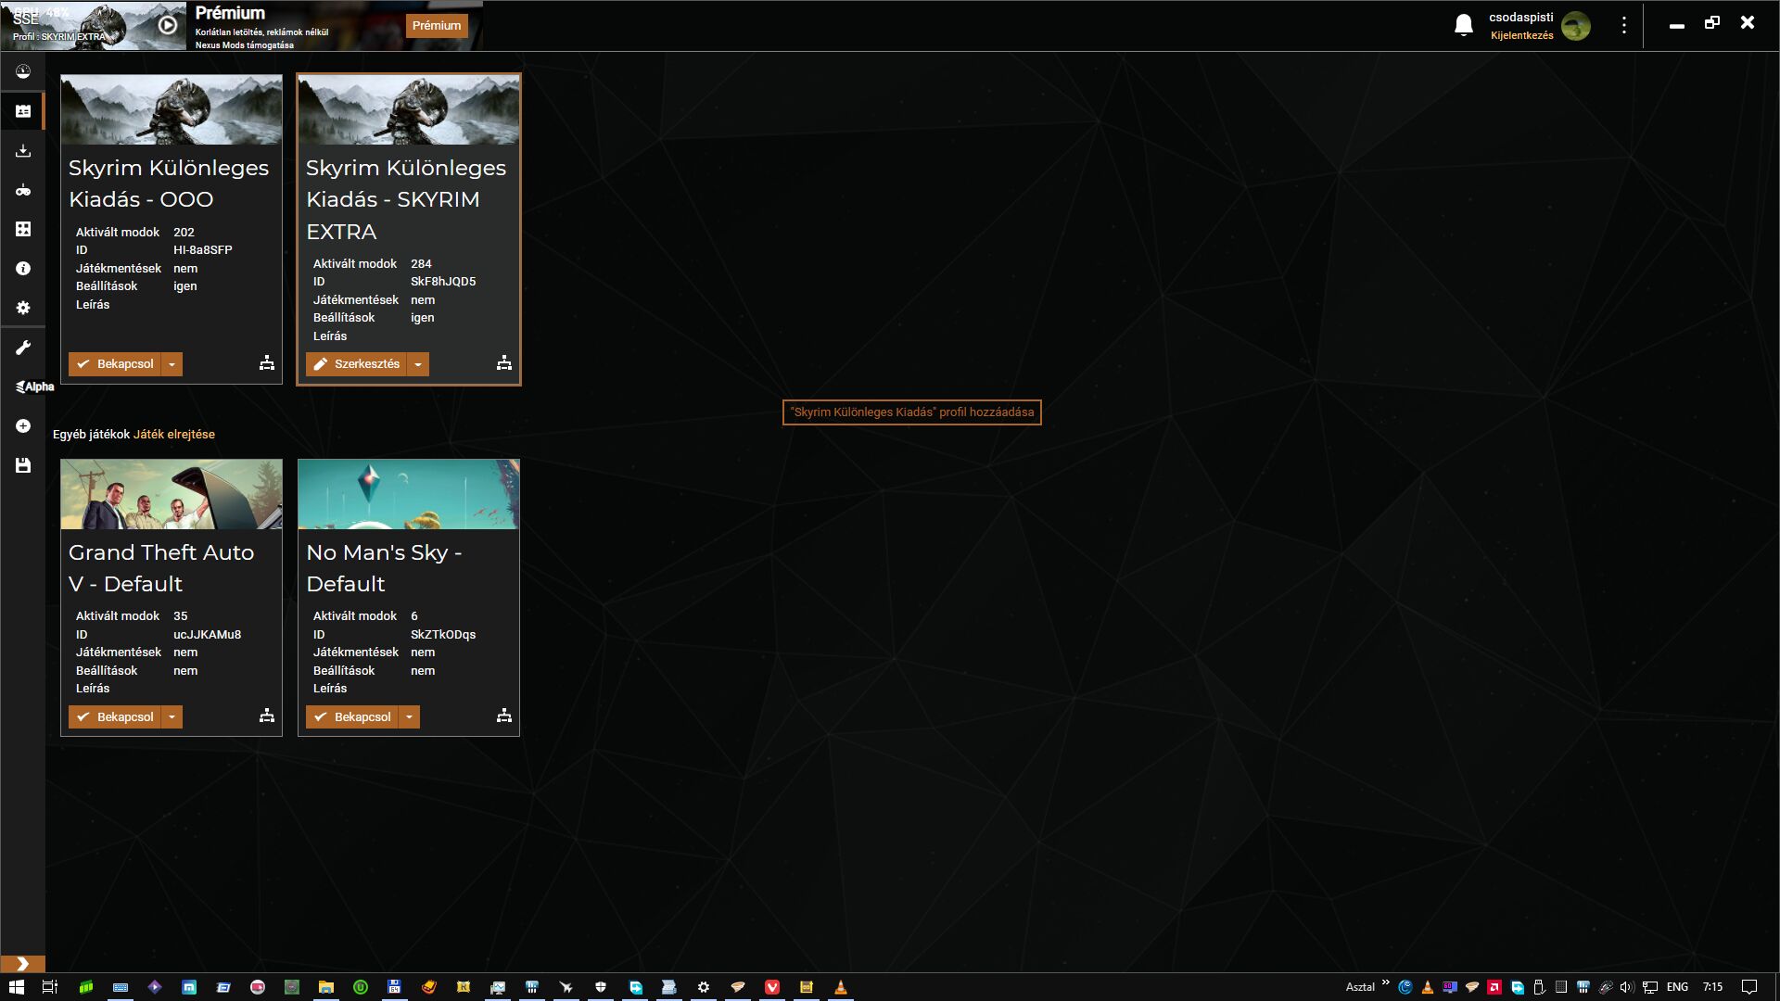Click 'Egyéb játékok' section label

tap(91, 435)
